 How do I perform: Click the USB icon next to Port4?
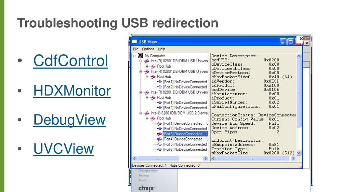click(x=159, y=139)
